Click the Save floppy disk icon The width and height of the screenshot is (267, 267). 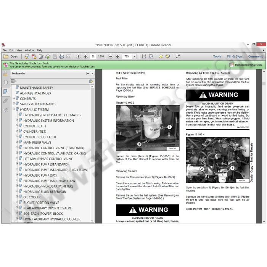(x=55, y=56)
